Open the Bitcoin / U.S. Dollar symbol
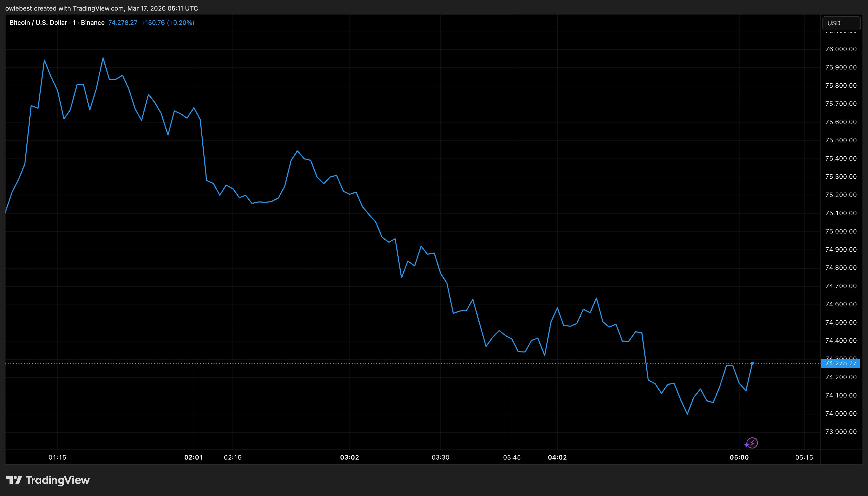This screenshot has width=868, height=496. (38, 22)
